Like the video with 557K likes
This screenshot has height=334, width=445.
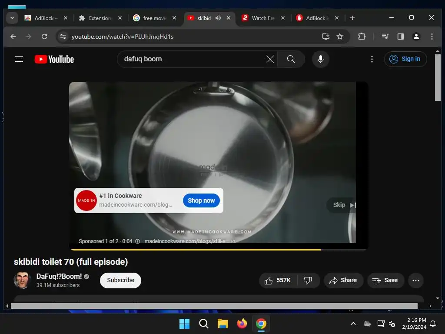coord(278,281)
